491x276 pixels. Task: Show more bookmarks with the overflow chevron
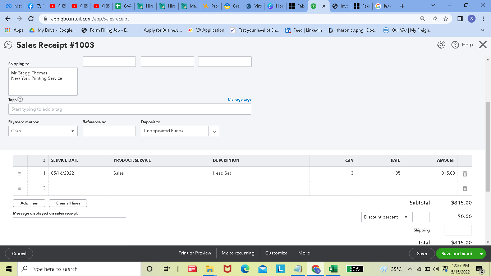(x=482, y=30)
